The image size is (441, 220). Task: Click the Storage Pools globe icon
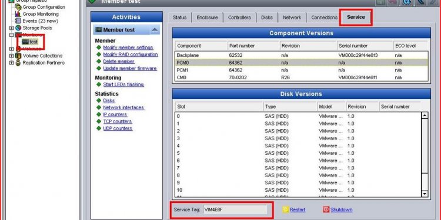[18, 28]
